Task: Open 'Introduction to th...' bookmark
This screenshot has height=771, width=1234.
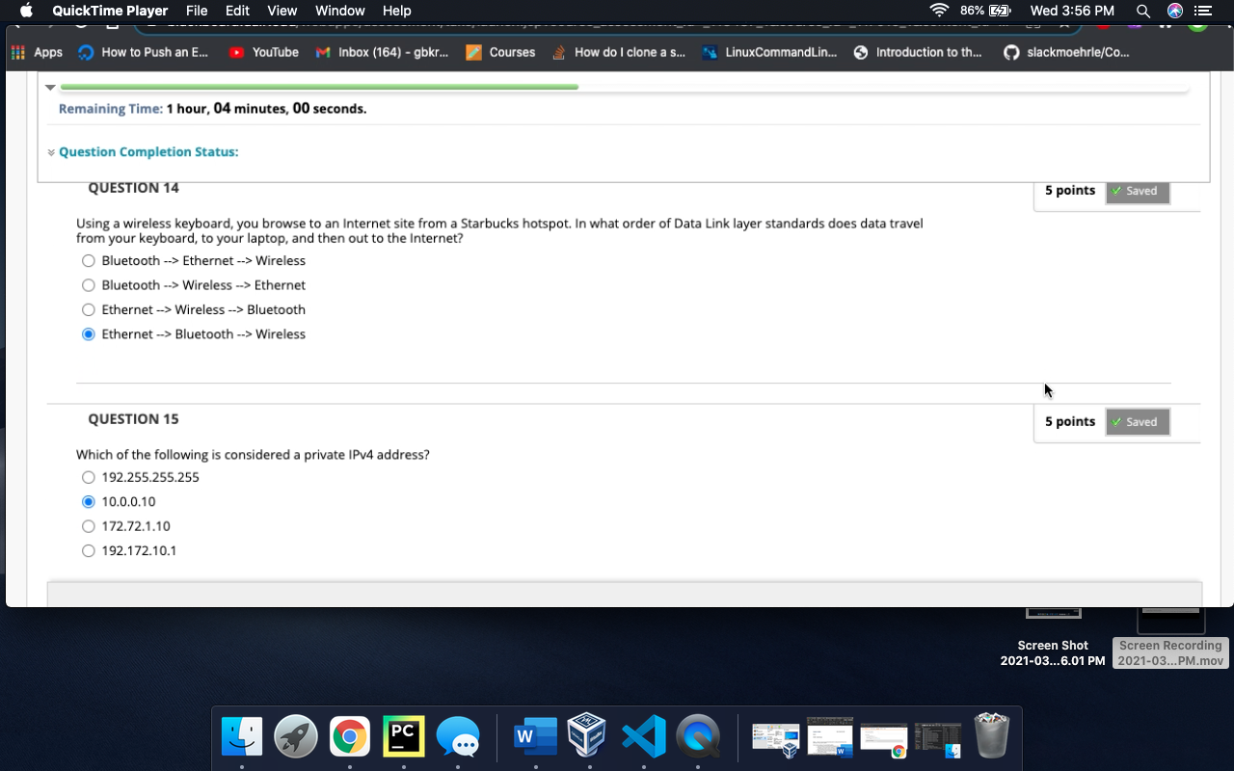Action: (918, 52)
